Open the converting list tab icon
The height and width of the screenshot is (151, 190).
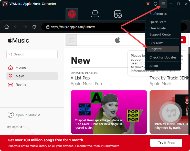point(95,14)
